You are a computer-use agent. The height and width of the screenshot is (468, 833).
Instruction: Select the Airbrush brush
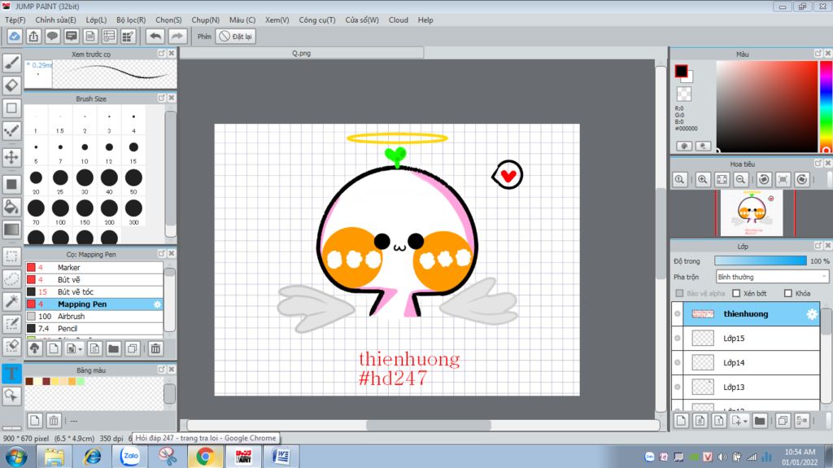94,317
